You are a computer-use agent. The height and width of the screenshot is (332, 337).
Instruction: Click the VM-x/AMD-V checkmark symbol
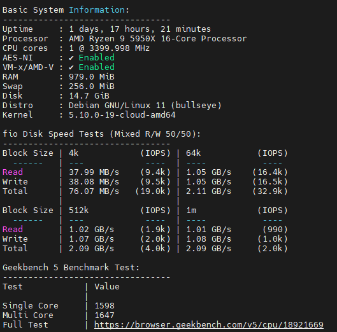pyautogui.click(x=71, y=67)
